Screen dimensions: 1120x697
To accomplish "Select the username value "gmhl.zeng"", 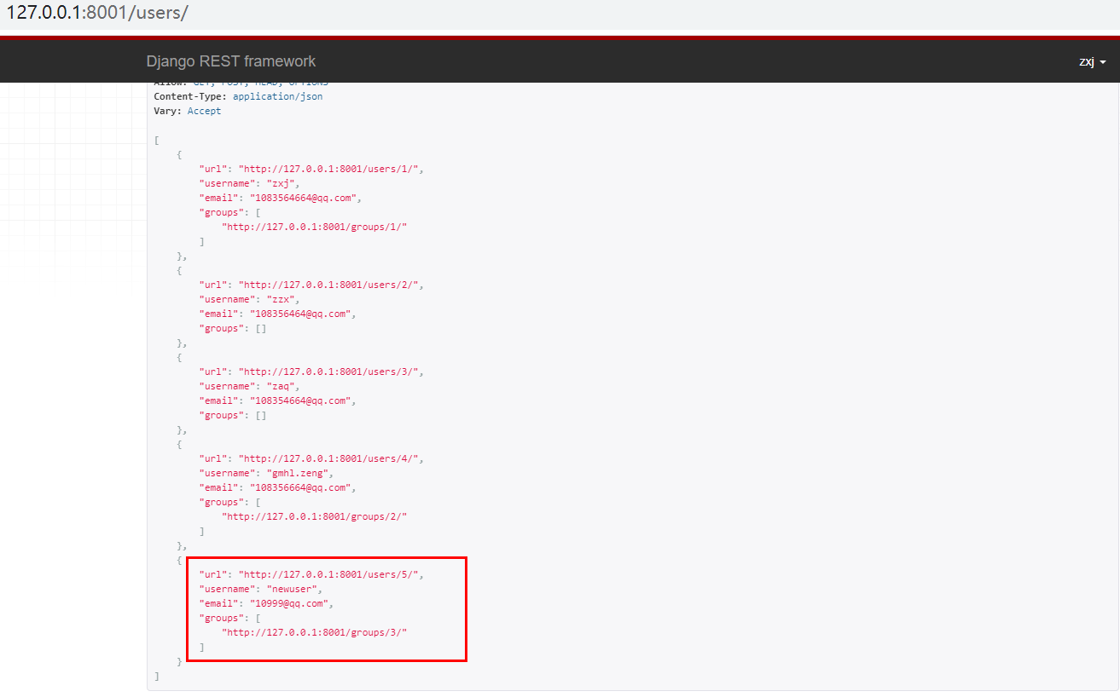I will click(x=297, y=473).
